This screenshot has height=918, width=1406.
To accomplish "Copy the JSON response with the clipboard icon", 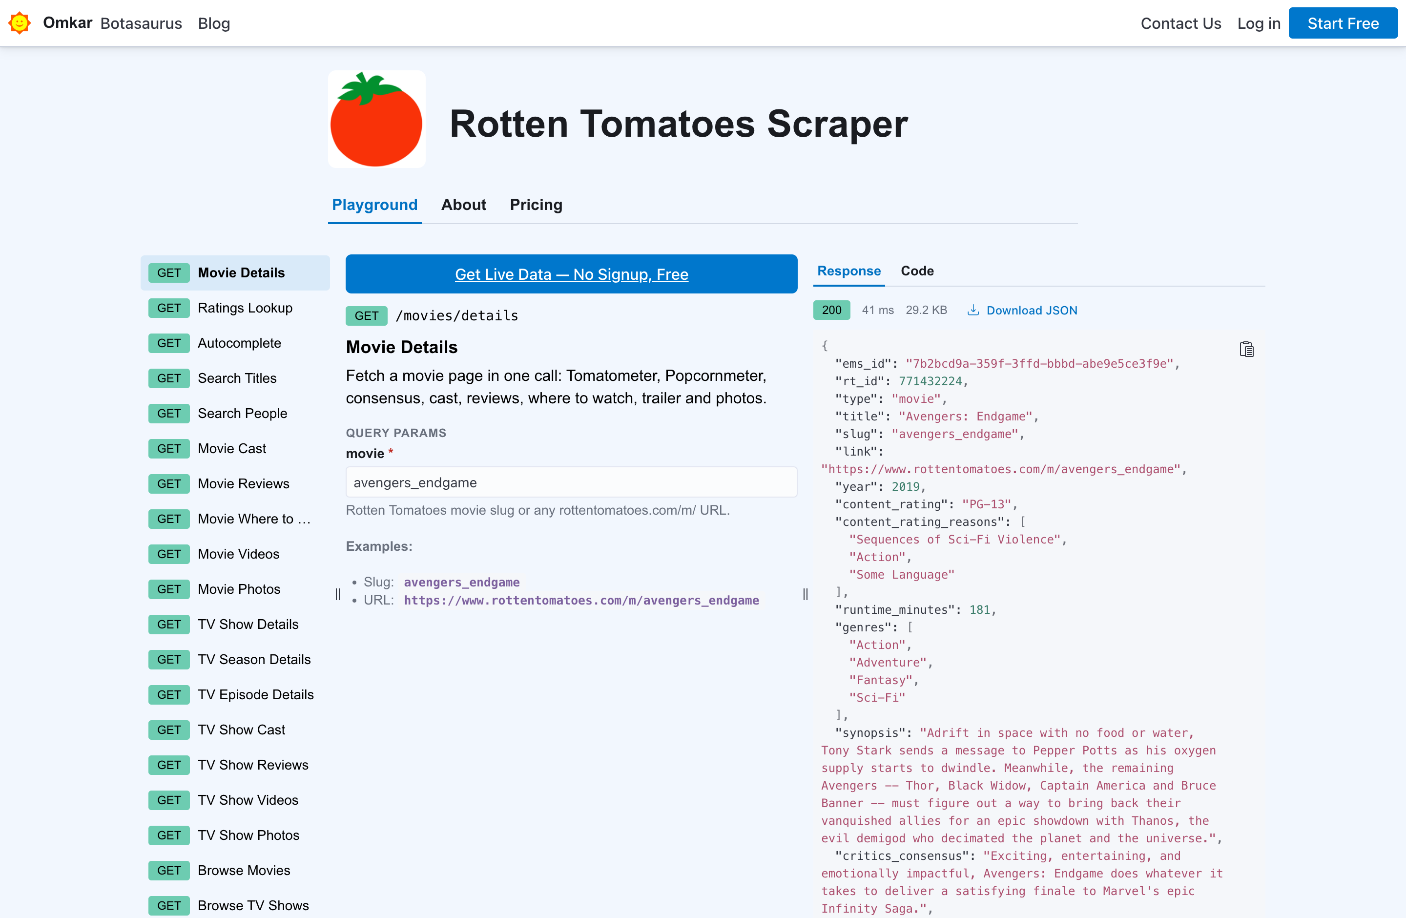I will point(1246,349).
